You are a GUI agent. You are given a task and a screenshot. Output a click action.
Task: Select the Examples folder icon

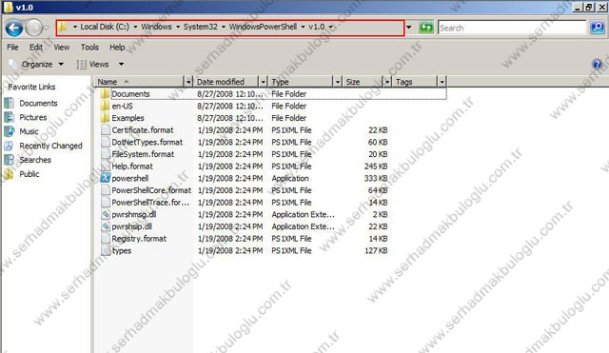click(105, 118)
